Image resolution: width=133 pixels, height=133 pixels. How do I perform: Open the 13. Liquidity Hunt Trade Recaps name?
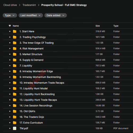[x=38, y=100]
